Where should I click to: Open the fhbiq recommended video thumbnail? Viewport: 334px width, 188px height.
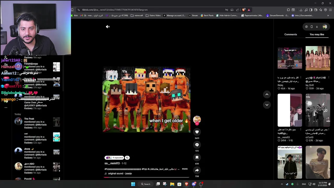pyautogui.click(x=290, y=58)
